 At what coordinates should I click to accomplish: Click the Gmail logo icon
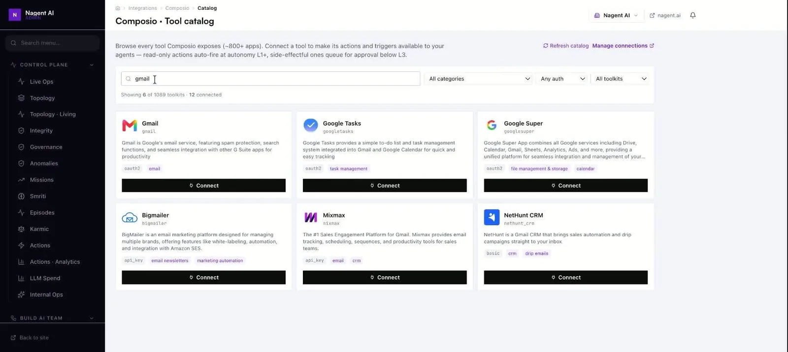coord(130,126)
